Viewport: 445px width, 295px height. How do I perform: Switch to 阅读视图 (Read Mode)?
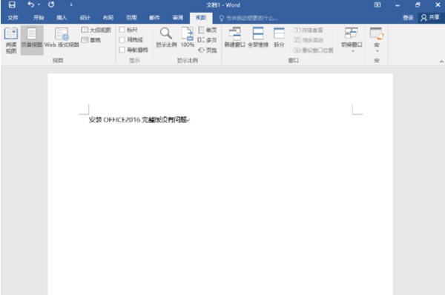pyautogui.click(x=11, y=40)
